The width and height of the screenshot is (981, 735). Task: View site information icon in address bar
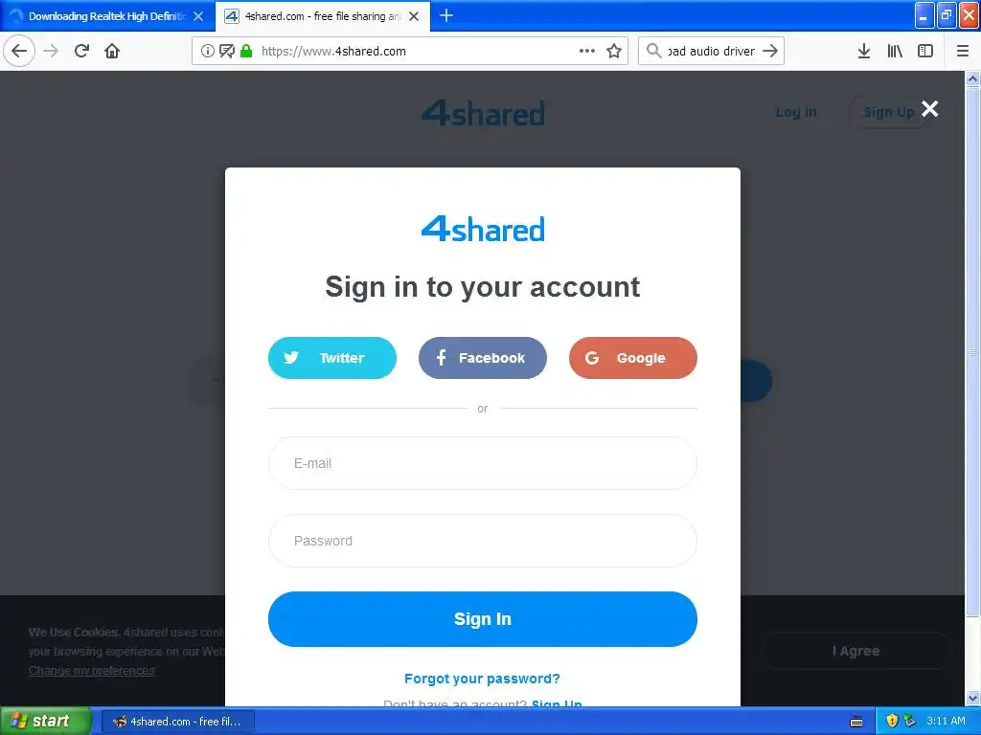coord(208,51)
